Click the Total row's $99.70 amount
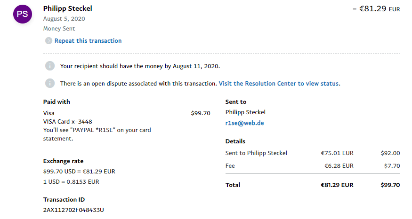 (x=390, y=185)
